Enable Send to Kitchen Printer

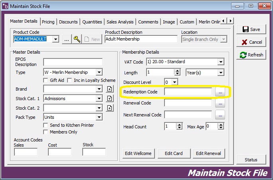[45, 125]
